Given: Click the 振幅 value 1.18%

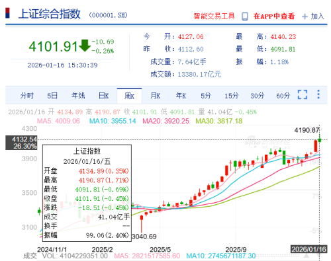Looking at the screenshot, I should pos(279,62).
